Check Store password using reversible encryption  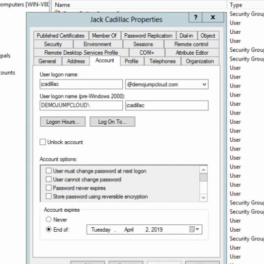click(49, 196)
